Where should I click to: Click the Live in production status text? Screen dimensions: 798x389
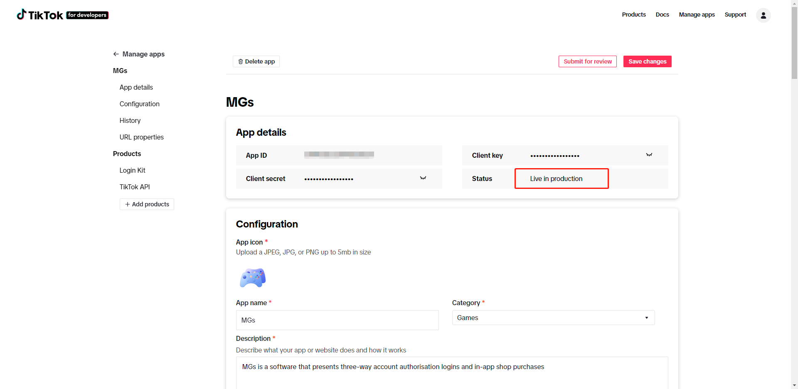(556, 179)
